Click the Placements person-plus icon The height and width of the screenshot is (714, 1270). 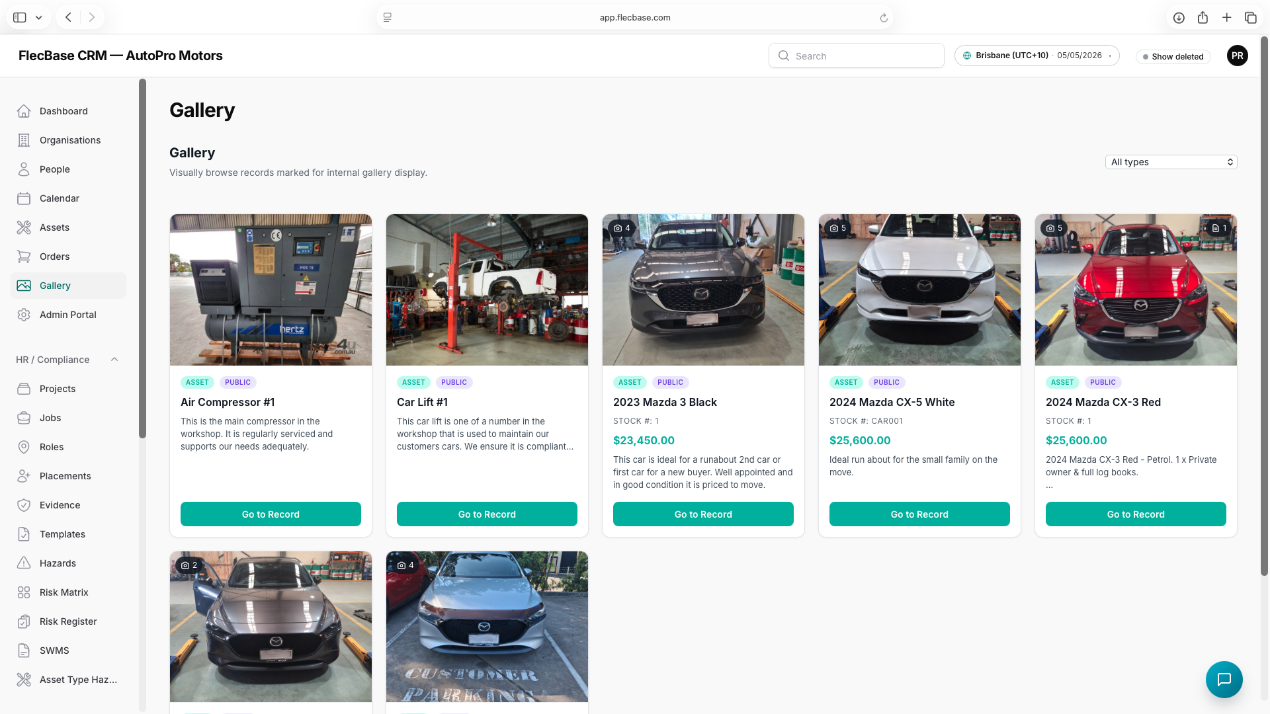point(24,476)
